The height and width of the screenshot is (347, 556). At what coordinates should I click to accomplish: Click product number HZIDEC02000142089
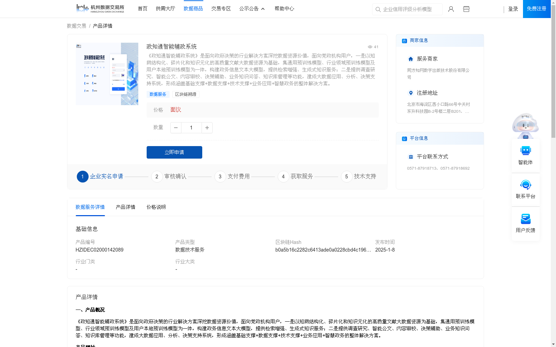tap(99, 250)
